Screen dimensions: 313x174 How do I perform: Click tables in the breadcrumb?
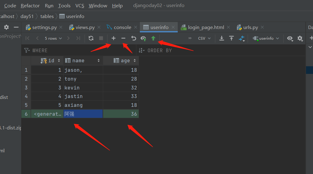[x=47, y=16]
